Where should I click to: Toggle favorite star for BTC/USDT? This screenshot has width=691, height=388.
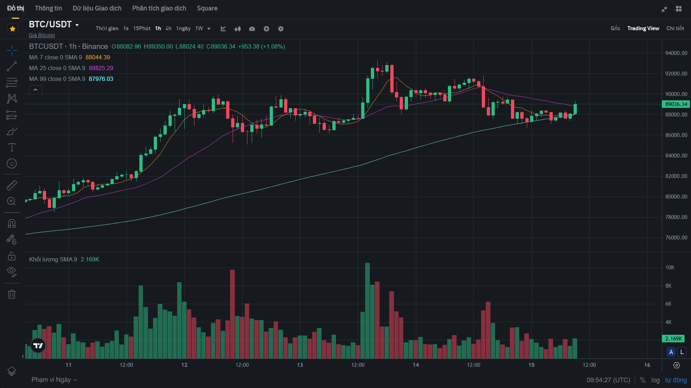tap(13, 29)
